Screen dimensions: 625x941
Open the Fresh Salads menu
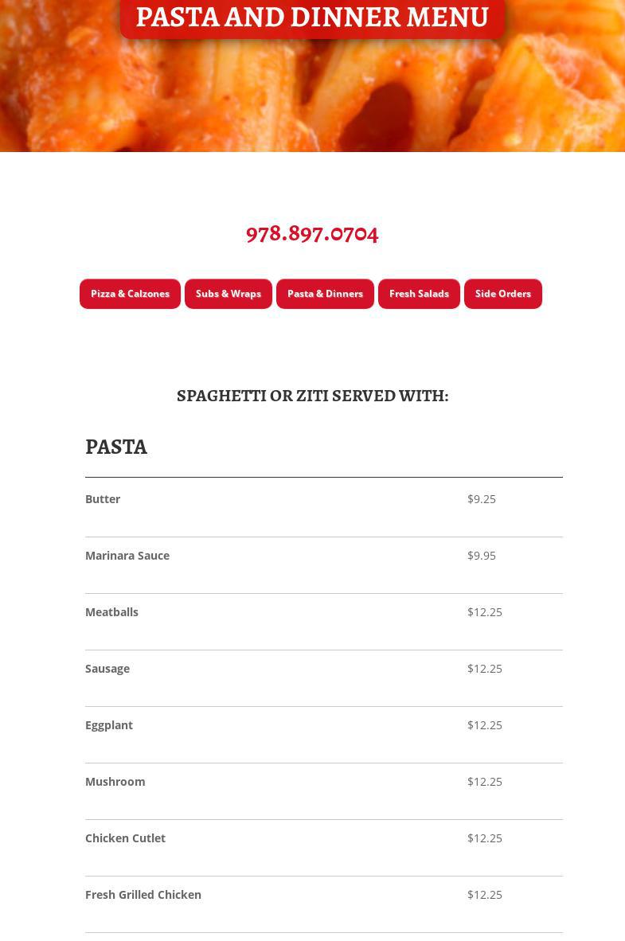(419, 294)
